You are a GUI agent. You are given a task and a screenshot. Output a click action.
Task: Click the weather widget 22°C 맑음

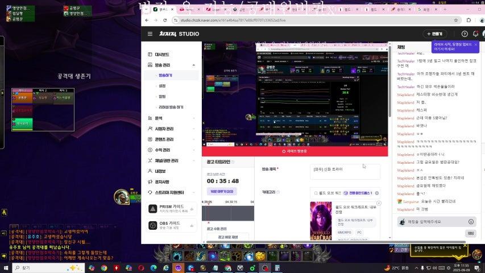(x=396, y=268)
